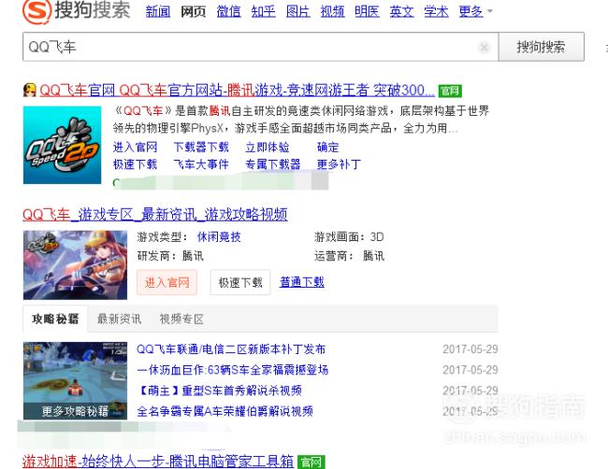
Task: Click the 专属下载器 link
Action: pyautogui.click(x=273, y=164)
